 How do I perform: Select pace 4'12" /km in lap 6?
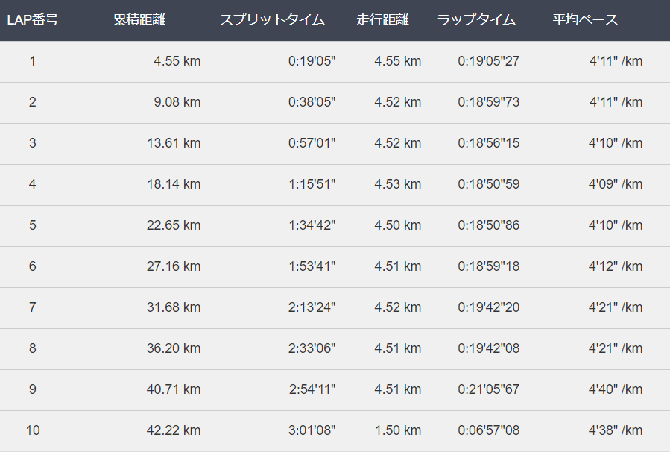click(616, 266)
